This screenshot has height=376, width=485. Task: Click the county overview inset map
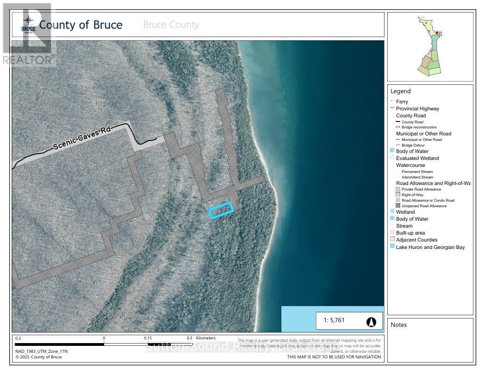[x=429, y=47]
